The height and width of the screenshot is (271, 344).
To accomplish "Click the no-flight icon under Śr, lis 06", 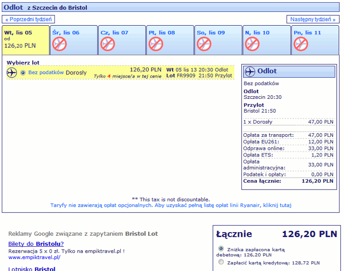I will pos(60,44).
